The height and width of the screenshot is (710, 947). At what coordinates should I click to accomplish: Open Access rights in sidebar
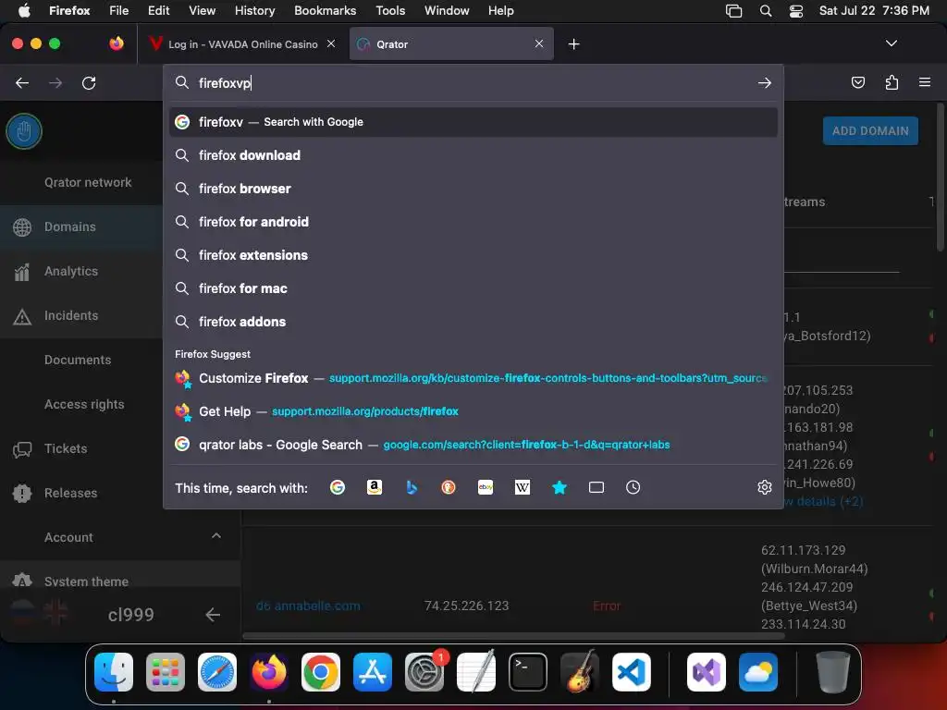[x=81, y=404]
